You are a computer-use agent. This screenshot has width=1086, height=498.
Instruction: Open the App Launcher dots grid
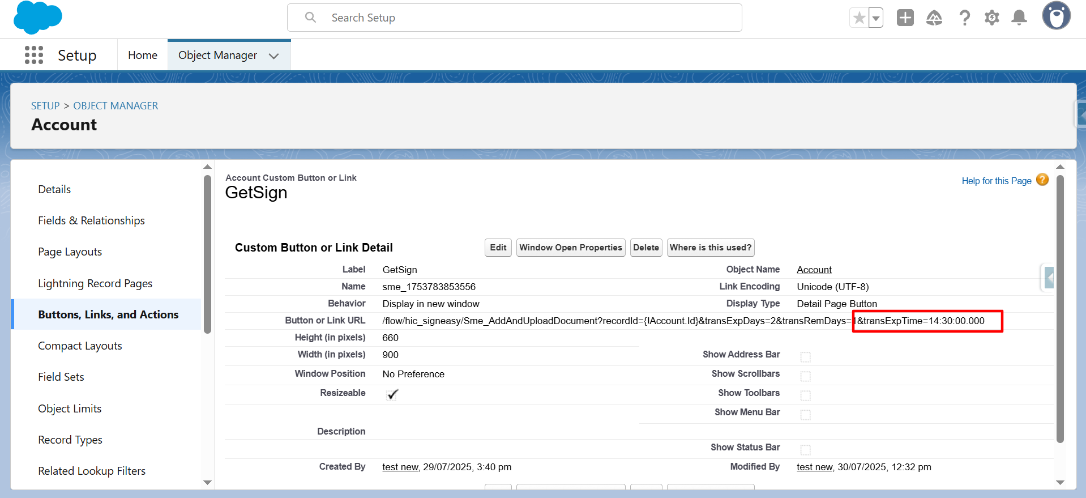tap(34, 55)
